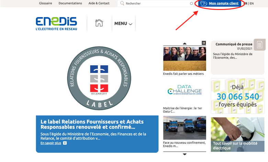
Task: Click the home icon
Action: pos(99,23)
